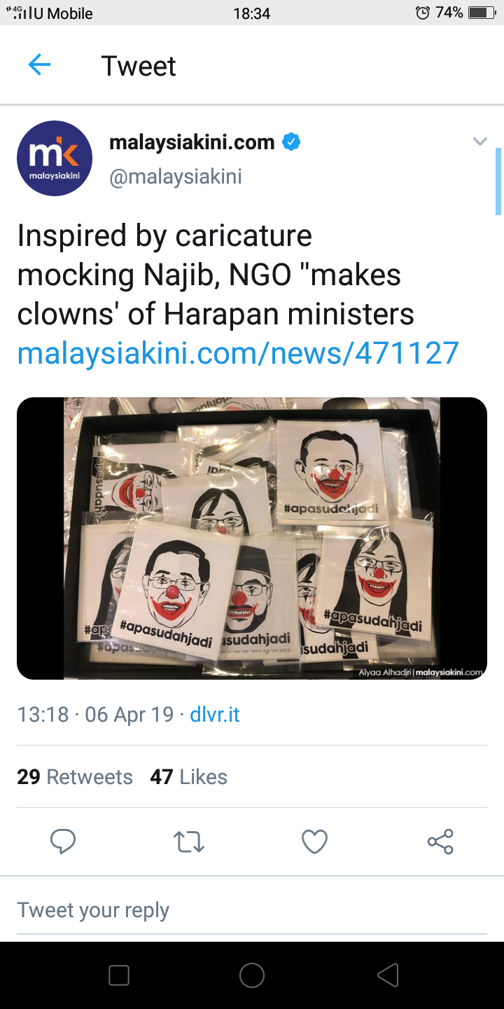
Task: Open the malaysiakini.com/news/471127 link
Action: (x=238, y=353)
